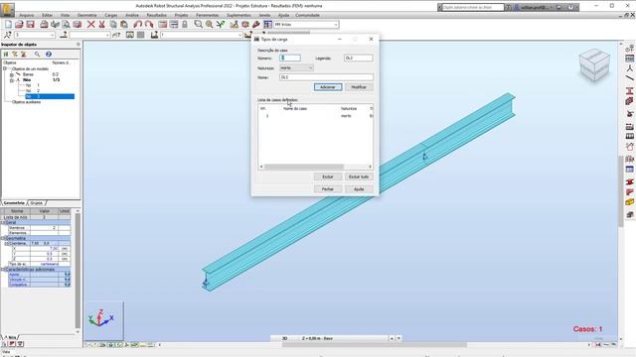The height and width of the screenshot is (357, 636).
Task: Click the 3D view horizontal scrollbar at bottom
Action: [x=374, y=345]
